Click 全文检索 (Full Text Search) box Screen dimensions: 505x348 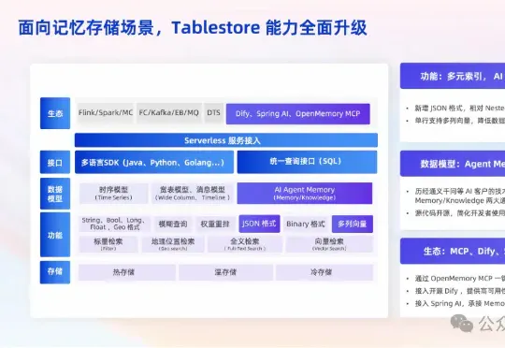tap(245, 244)
